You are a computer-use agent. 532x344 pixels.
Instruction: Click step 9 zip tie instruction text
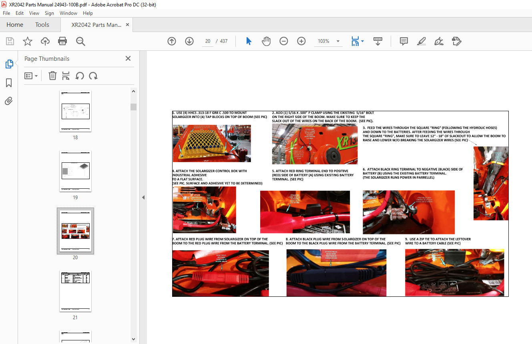[x=438, y=241]
